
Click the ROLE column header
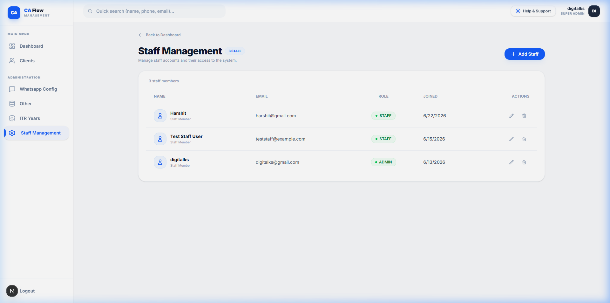point(383,96)
